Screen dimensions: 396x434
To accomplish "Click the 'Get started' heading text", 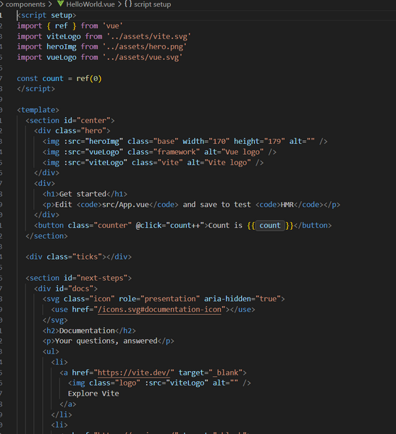I will tap(83, 194).
